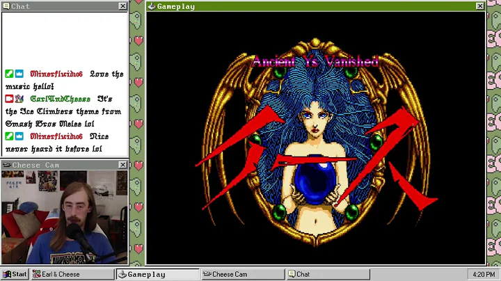The height and width of the screenshot is (281, 501).
Task: Click the red badge next to EarlAndCheese
Action: click(9, 99)
